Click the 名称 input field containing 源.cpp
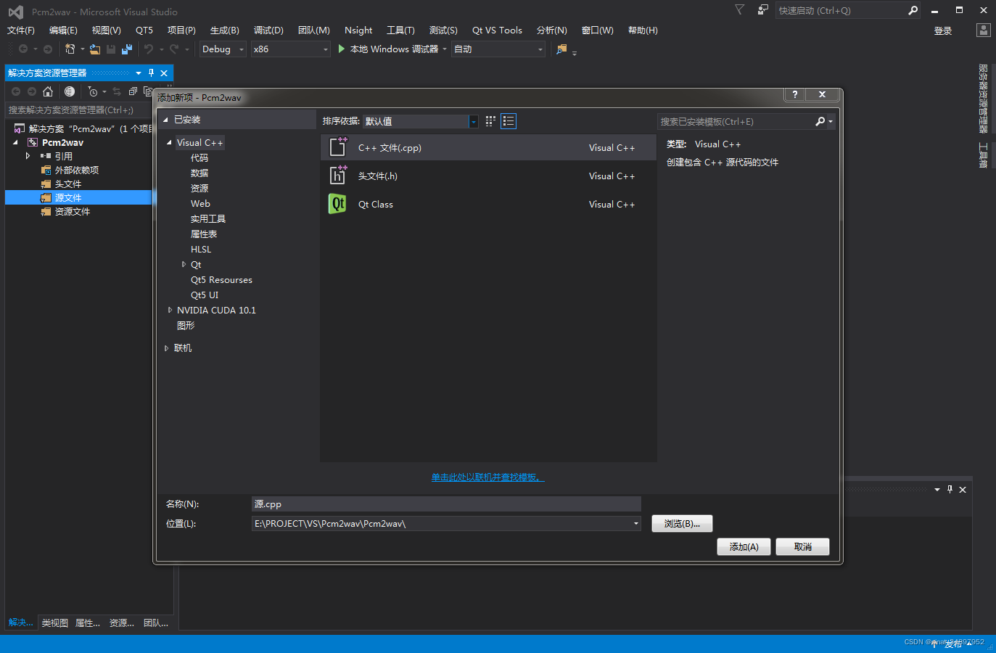 point(446,504)
